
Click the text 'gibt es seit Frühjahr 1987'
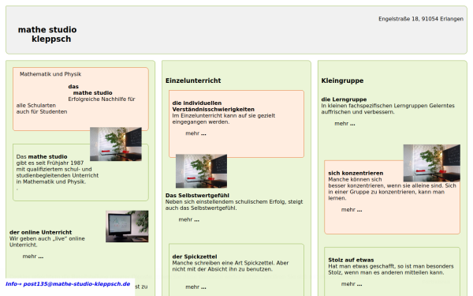50,163
